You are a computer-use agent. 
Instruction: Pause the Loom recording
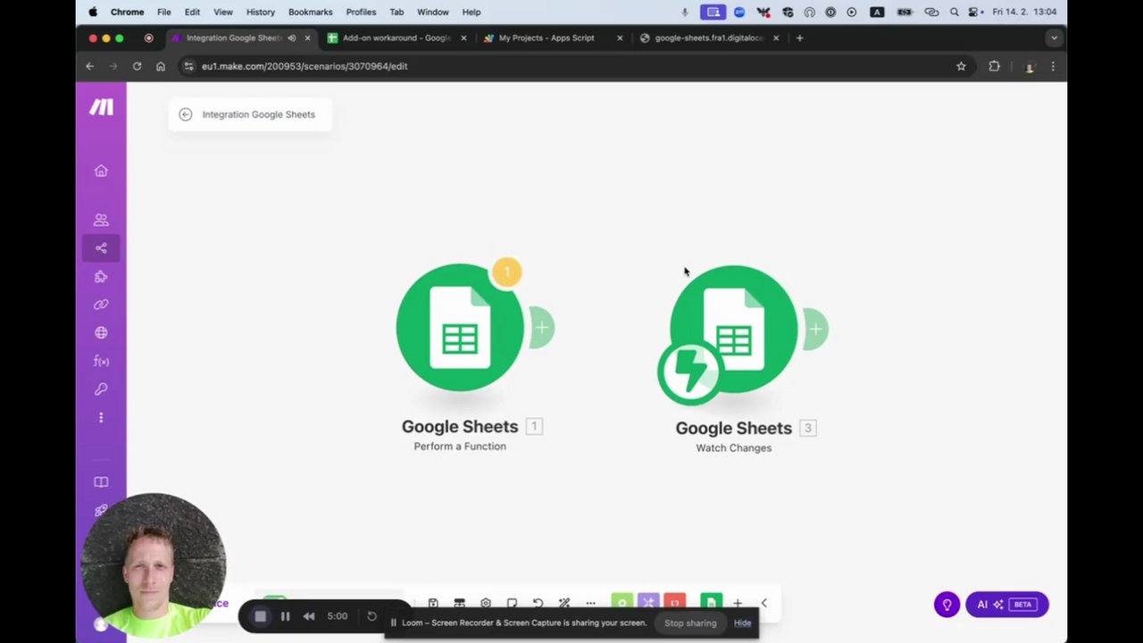285,616
